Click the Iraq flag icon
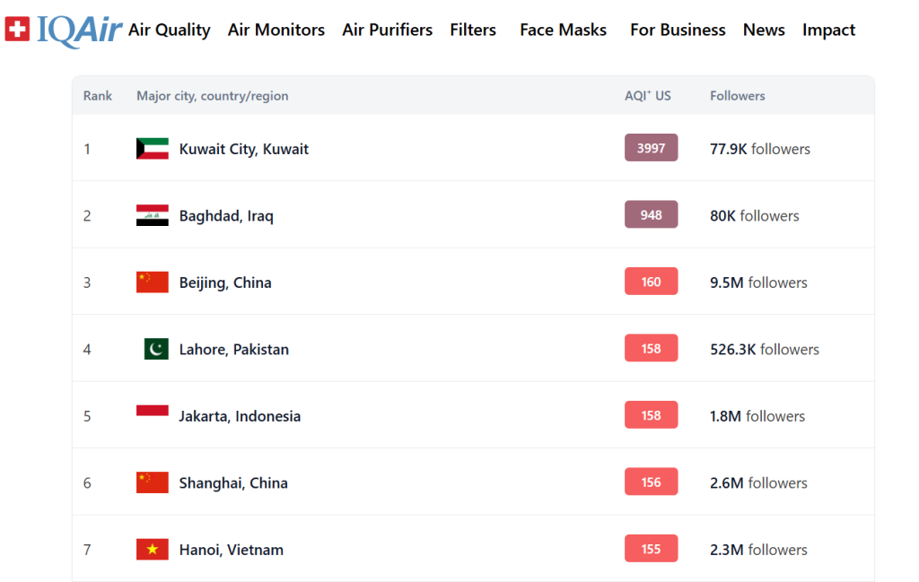The width and height of the screenshot is (919, 582). [152, 215]
